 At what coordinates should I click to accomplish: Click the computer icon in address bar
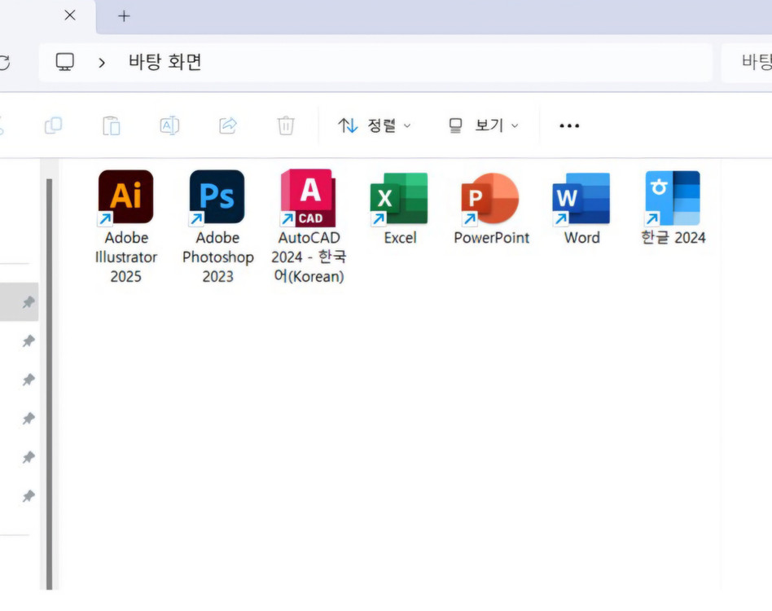64,62
